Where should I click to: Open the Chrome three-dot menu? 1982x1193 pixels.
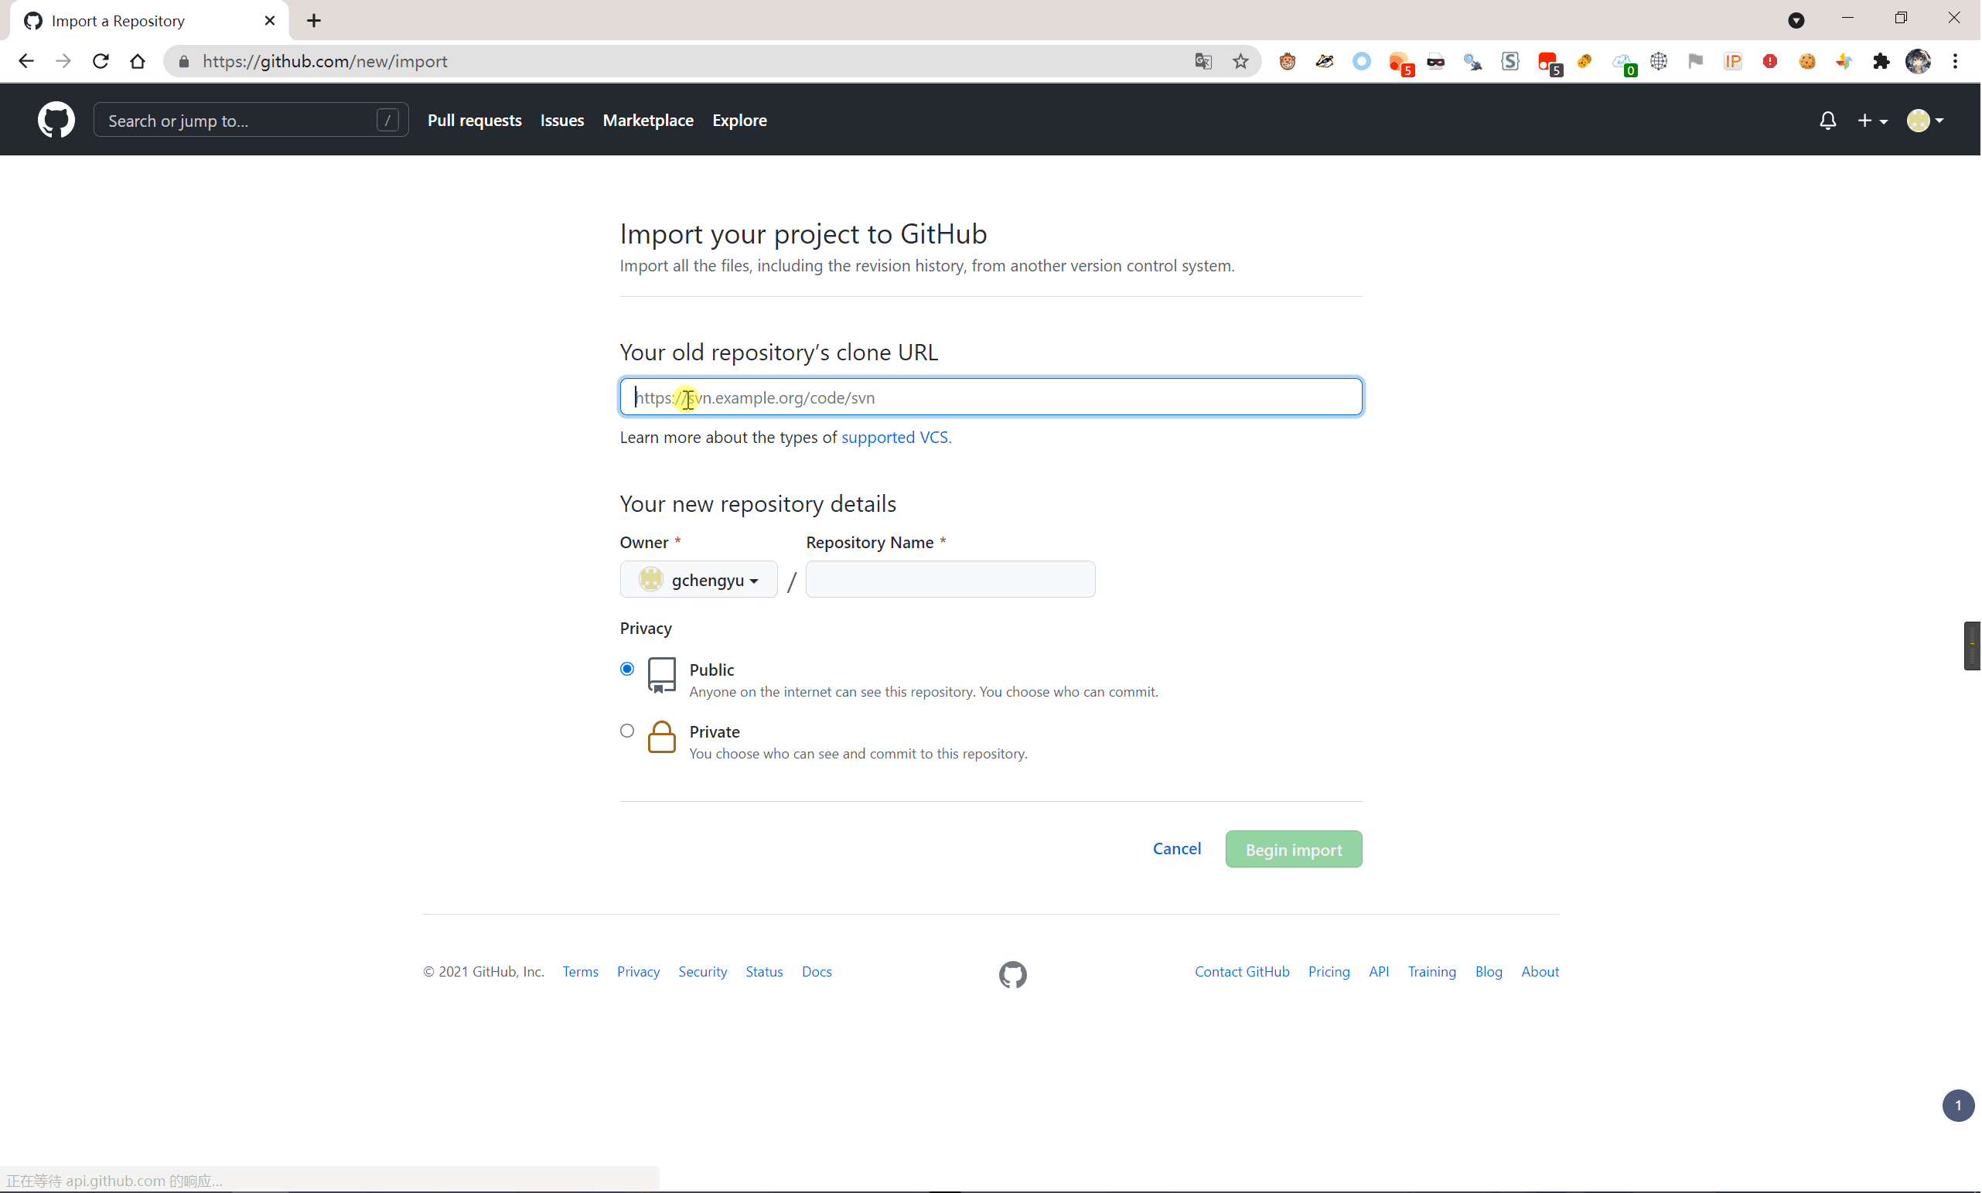pos(1955,61)
